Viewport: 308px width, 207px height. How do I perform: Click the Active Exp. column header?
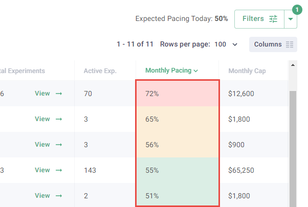(x=100, y=71)
